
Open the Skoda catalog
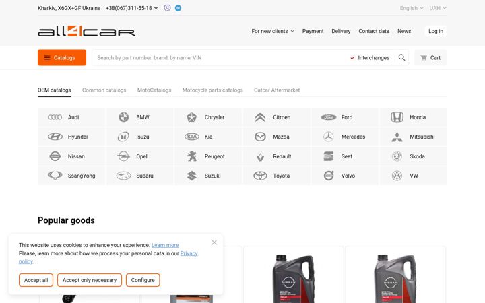413,156
